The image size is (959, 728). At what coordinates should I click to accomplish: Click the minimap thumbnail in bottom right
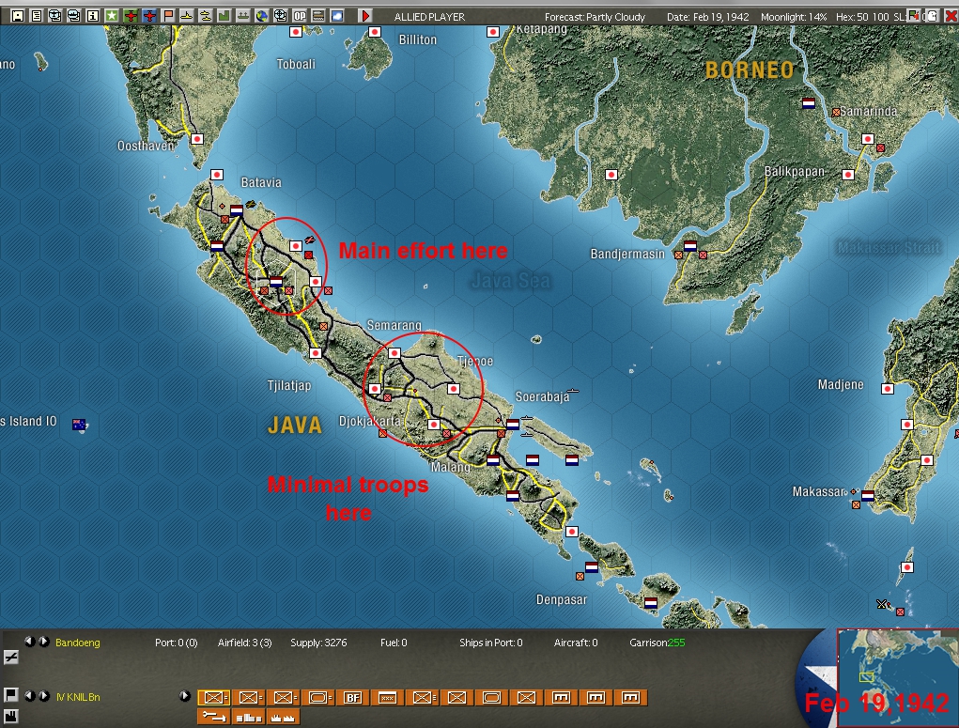pos(897,678)
